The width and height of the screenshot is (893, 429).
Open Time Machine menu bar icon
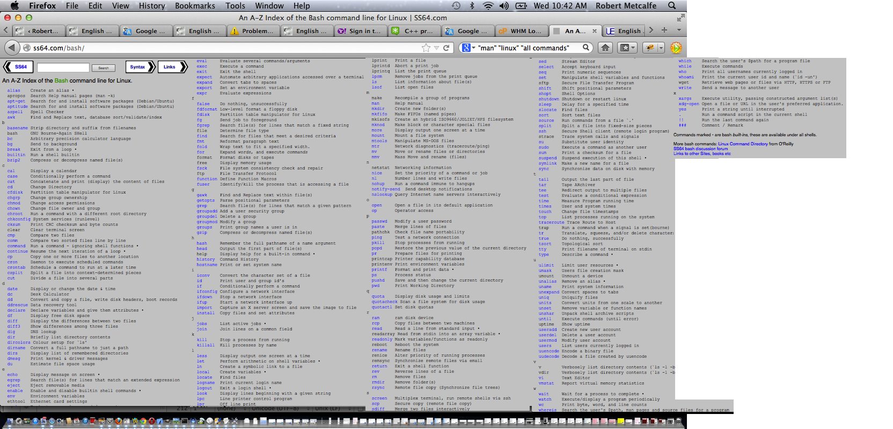pyautogui.click(x=456, y=5)
